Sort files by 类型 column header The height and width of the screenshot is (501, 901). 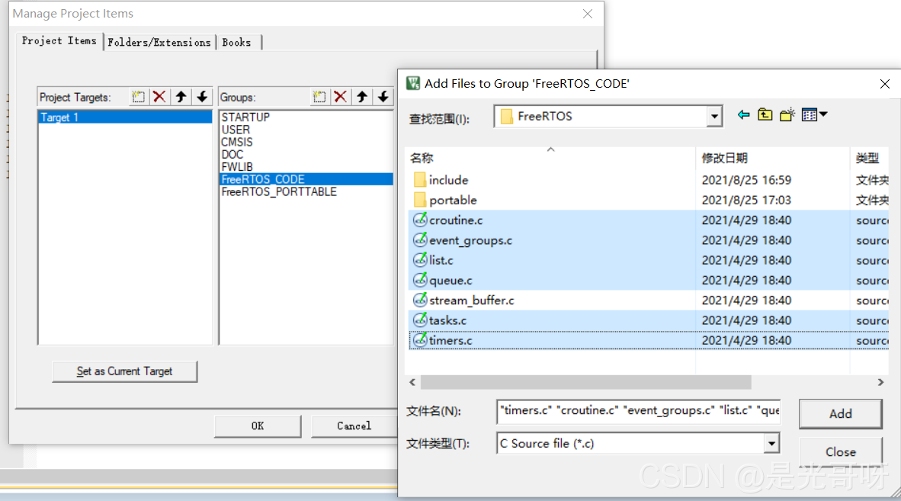coord(870,157)
